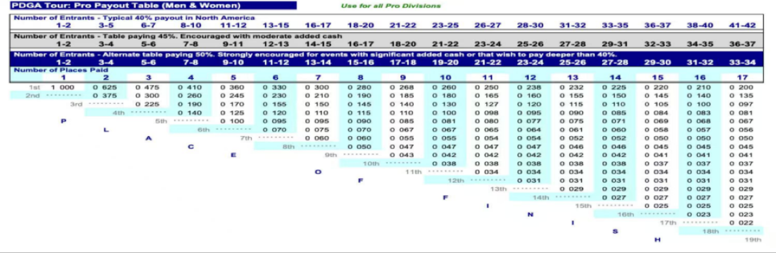This screenshot has height=253, width=776.
Task: Click the '18th' row label
Action: pos(711,230)
